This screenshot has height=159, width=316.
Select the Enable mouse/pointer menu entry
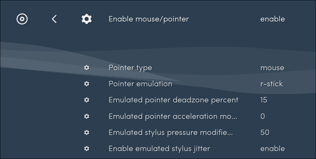tap(149, 19)
